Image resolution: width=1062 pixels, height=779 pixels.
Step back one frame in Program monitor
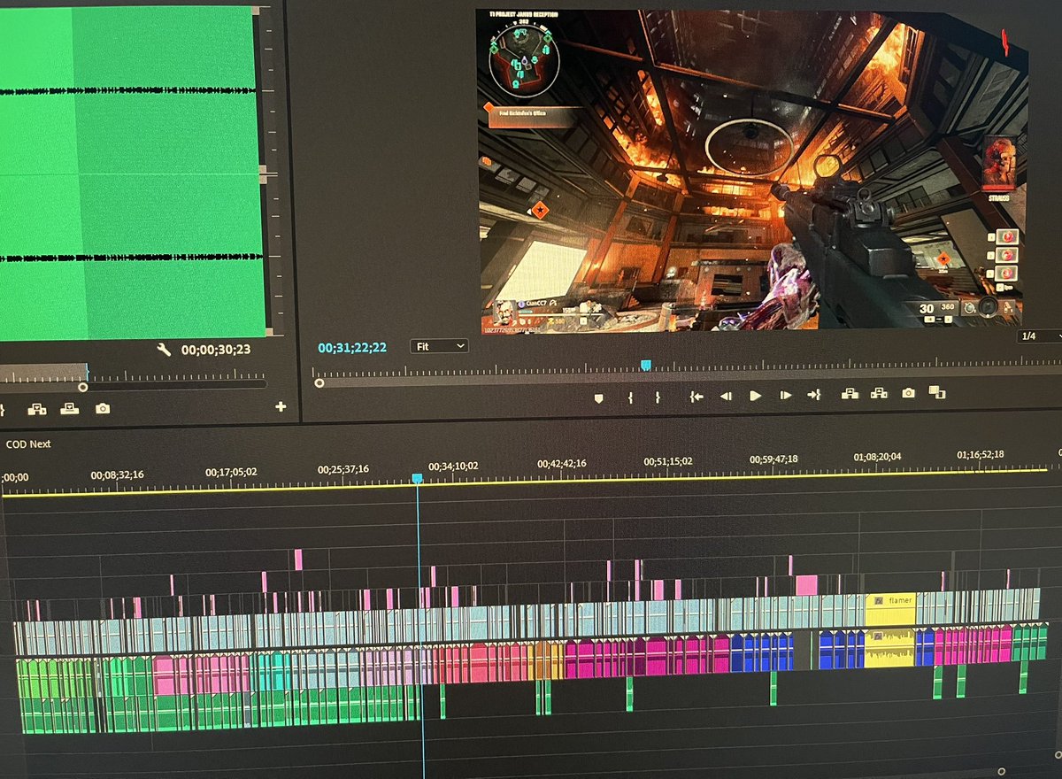pyautogui.click(x=726, y=397)
